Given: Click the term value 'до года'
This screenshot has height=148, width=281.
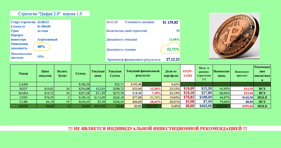Looking at the screenshot, I should click(x=43, y=31).
